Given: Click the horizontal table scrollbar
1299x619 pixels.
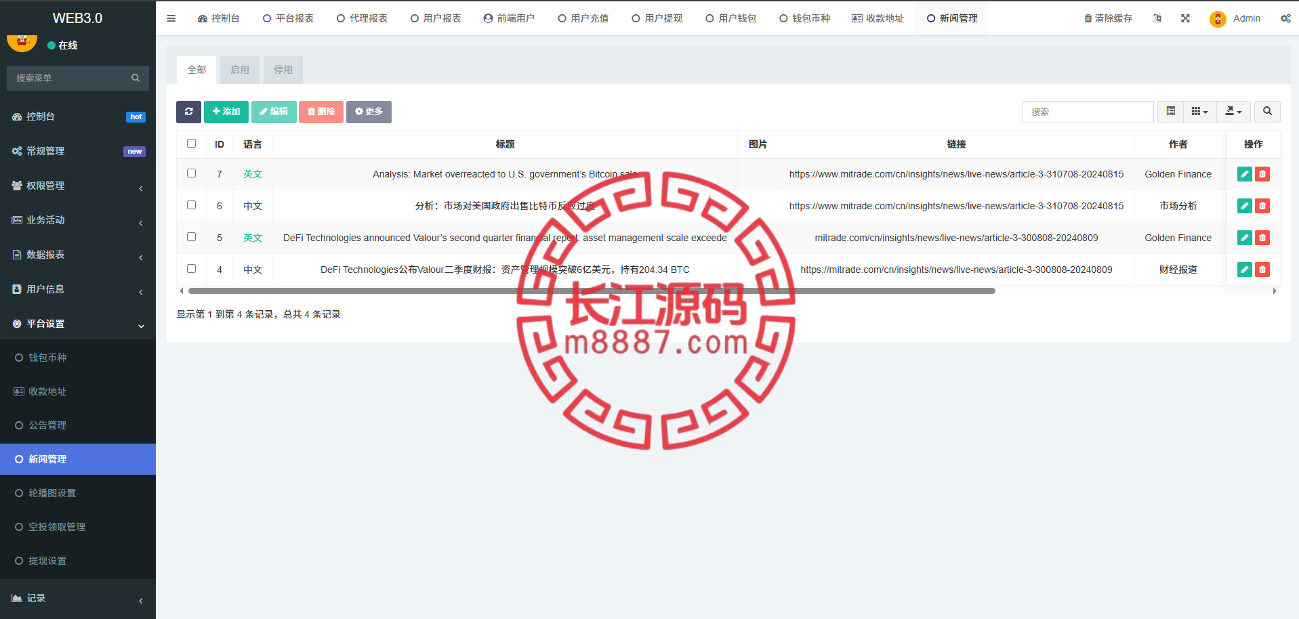Looking at the screenshot, I should pyautogui.click(x=592, y=291).
